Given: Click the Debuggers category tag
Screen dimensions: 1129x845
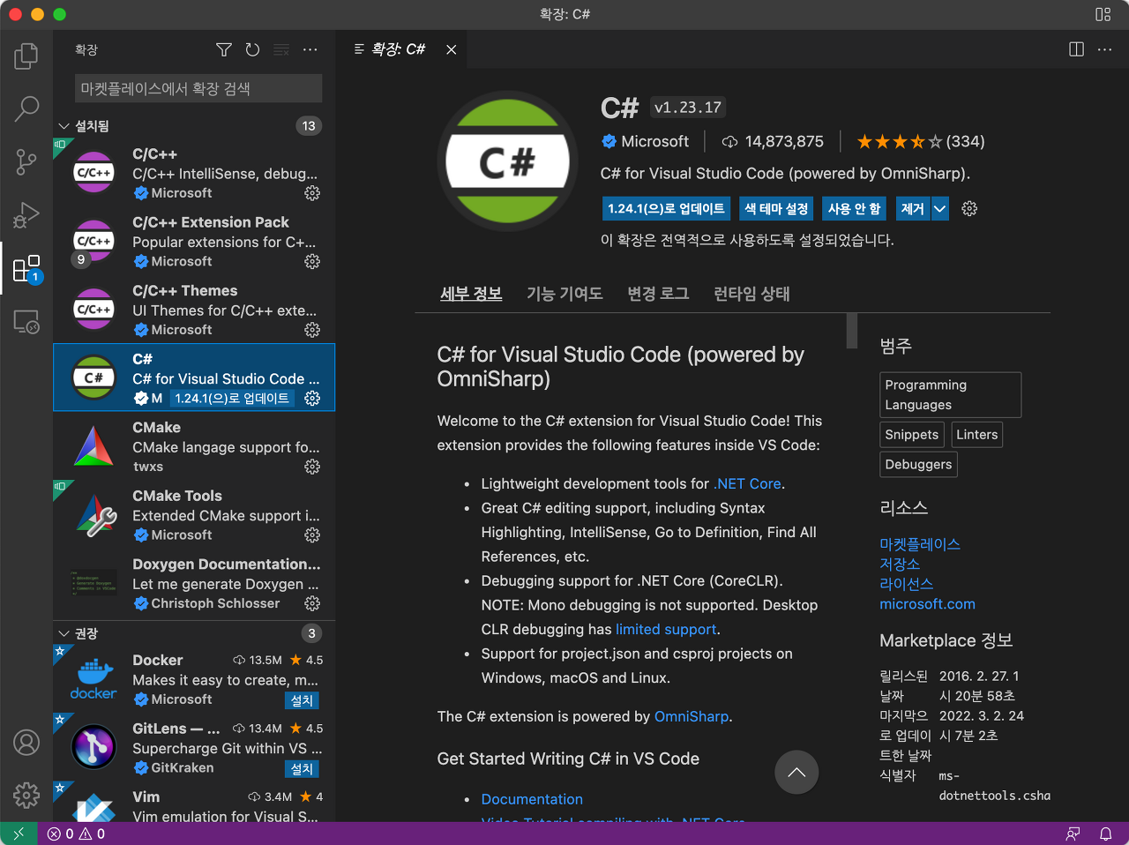Looking at the screenshot, I should [918, 464].
